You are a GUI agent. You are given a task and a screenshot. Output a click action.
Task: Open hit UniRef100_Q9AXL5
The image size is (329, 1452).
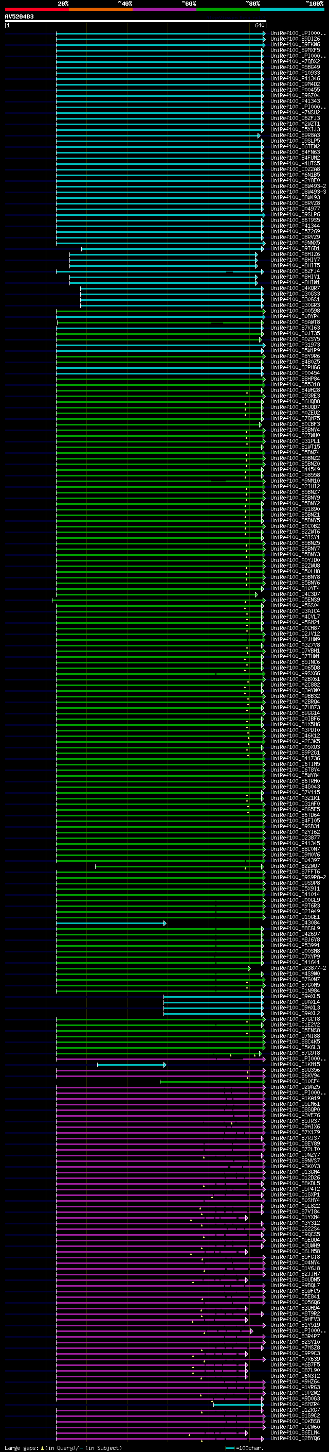295,996
